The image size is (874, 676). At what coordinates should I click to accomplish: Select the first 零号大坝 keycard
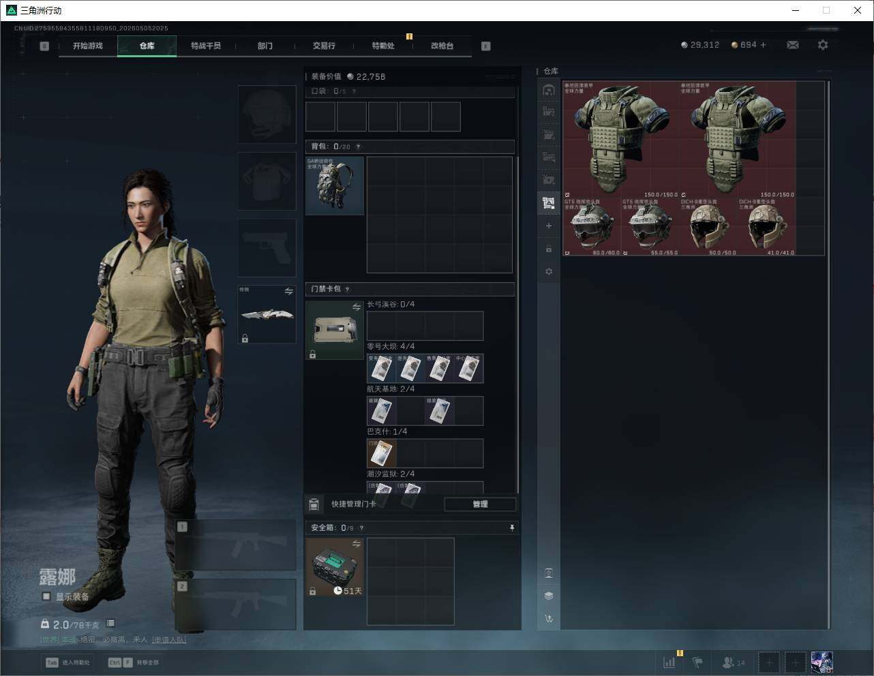click(381, 369)
